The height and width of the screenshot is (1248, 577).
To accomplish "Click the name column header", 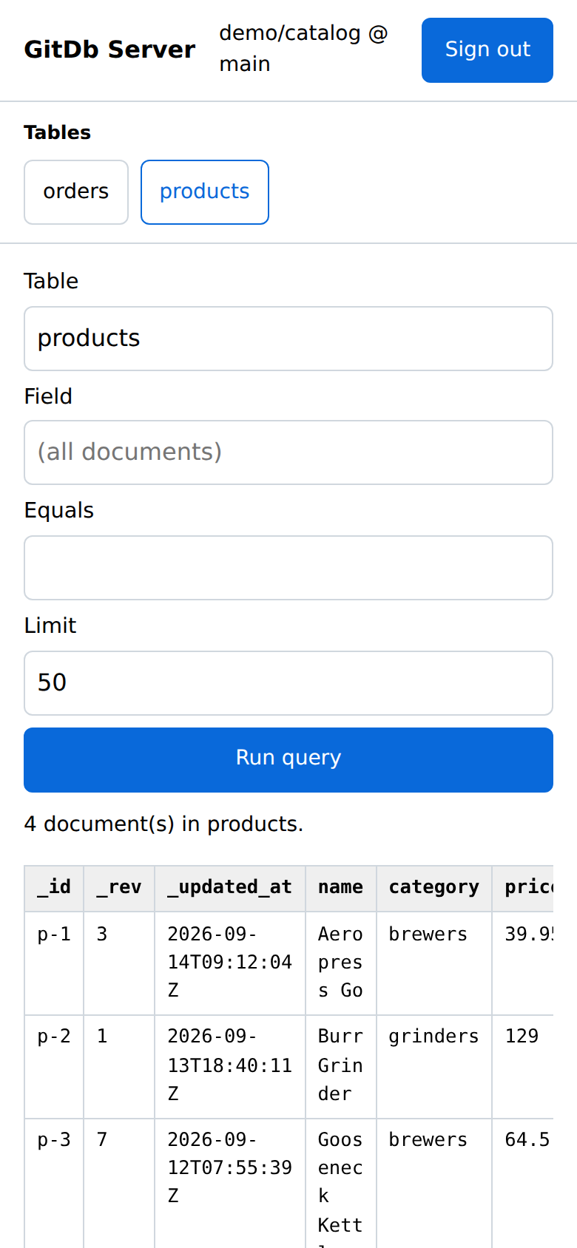I will [341, 889].
